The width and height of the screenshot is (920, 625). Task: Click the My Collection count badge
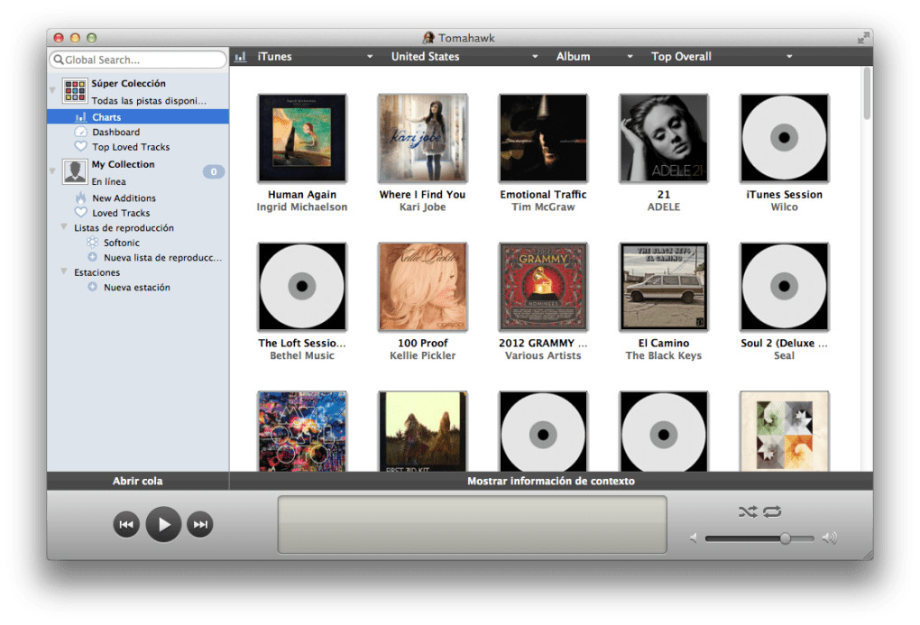pos(214,172)
